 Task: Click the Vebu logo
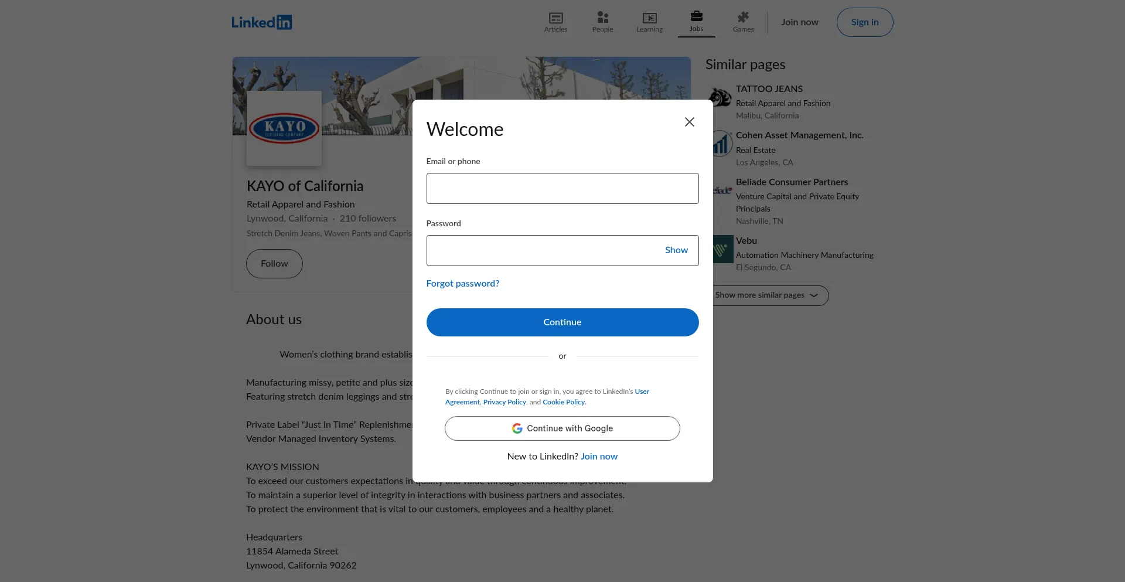(722, 249)
